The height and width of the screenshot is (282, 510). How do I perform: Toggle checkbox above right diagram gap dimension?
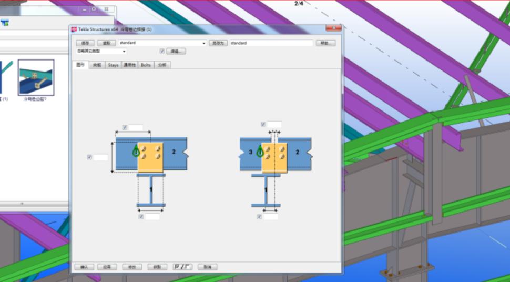click(x=263, y=124)
